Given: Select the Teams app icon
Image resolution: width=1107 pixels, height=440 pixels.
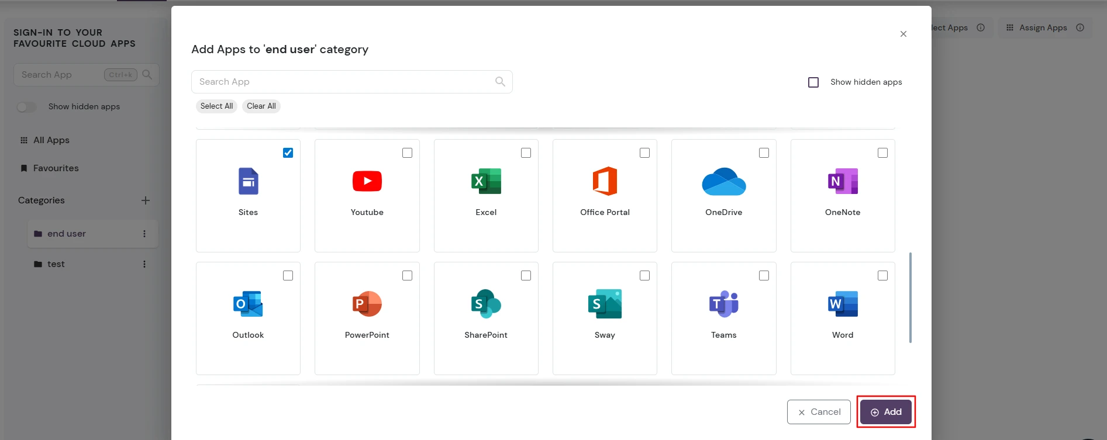Looking at the screenshot, I should point(723,304).
